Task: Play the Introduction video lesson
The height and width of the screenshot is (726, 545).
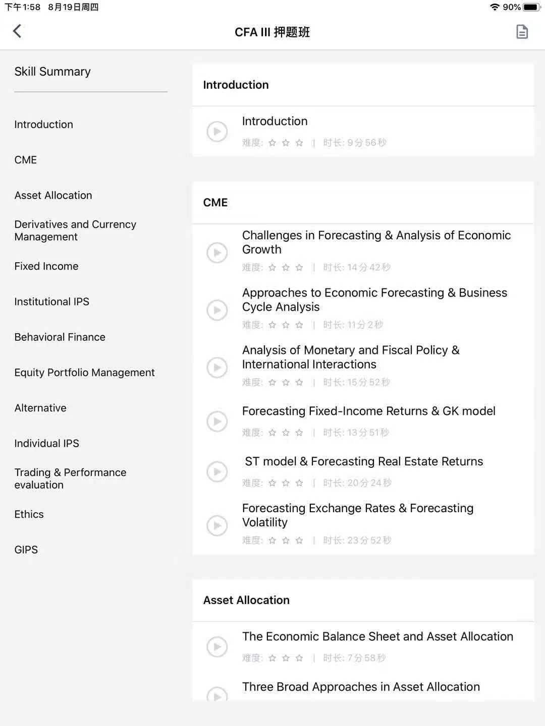Action: (217, 132)
